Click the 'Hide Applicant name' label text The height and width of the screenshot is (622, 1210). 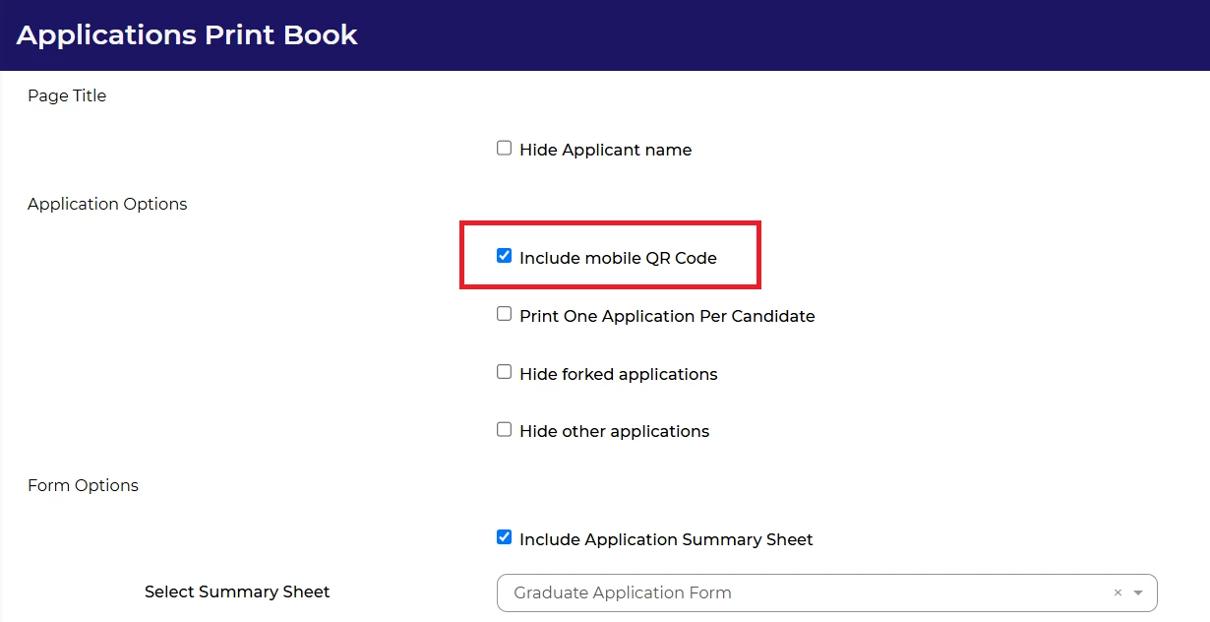pyautogui.click(x=605, y=151)
